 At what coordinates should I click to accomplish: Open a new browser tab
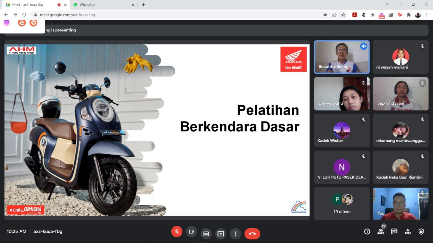click(143, 5)
